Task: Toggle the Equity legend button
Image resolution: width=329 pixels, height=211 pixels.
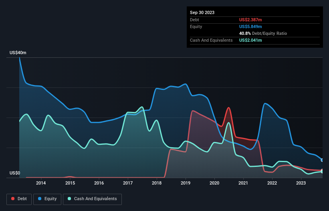Action: click(x=47, y=199)
